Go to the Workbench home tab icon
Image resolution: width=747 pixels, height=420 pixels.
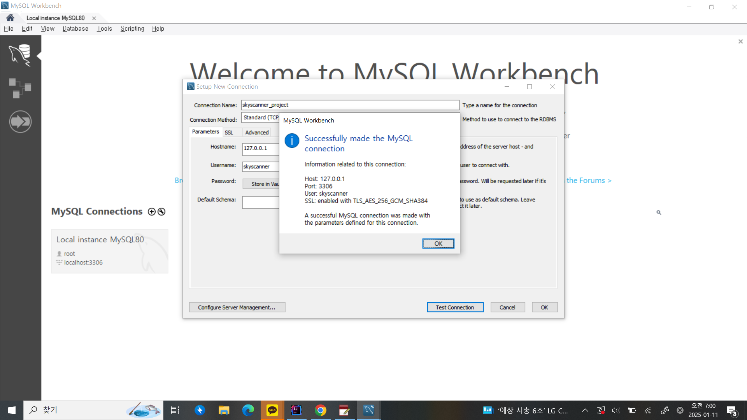click(x=10, y=18)
